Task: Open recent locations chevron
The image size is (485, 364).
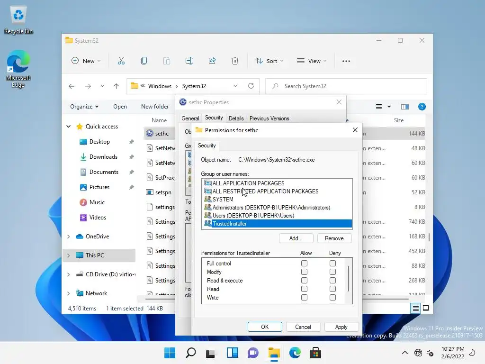Action: click(x=102, y=86)
